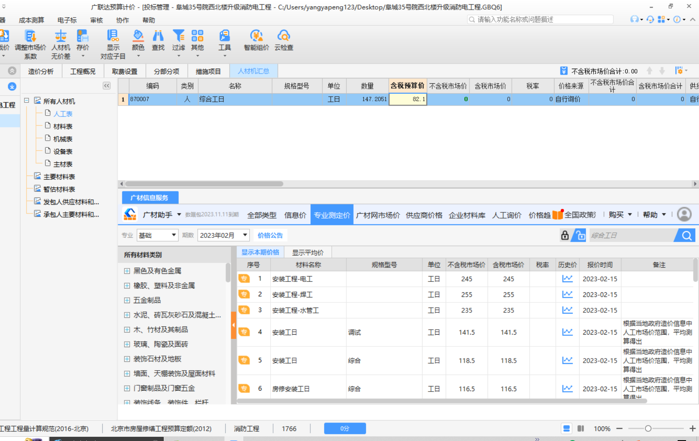Switch to the 造价分析 tab

41,71
